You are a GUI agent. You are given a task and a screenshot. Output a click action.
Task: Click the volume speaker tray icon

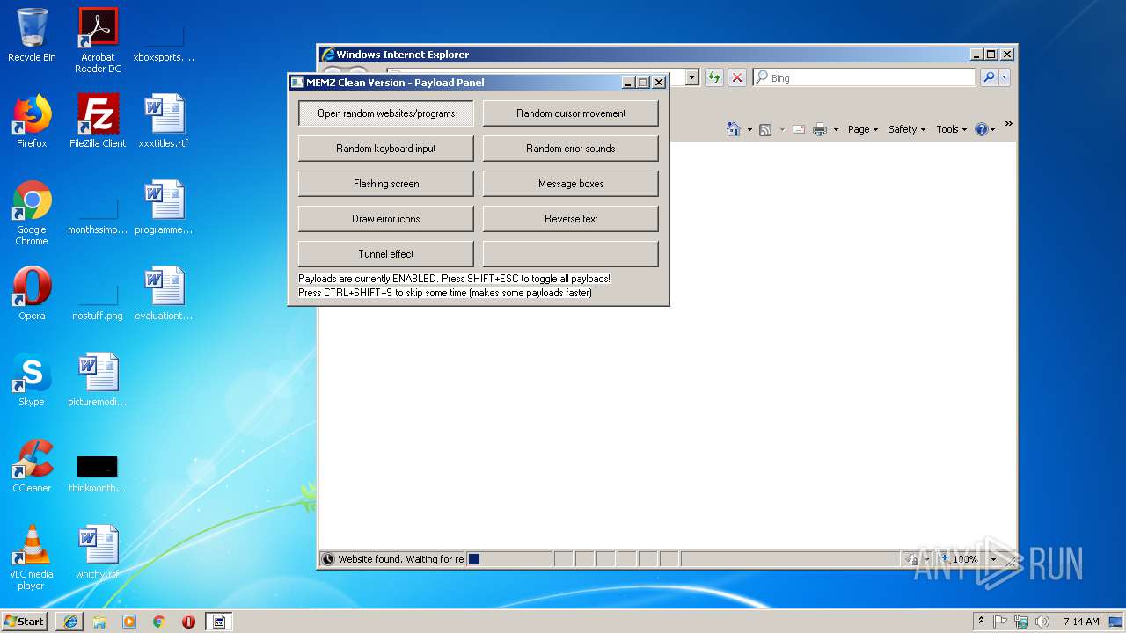[x=1042, y=622]
